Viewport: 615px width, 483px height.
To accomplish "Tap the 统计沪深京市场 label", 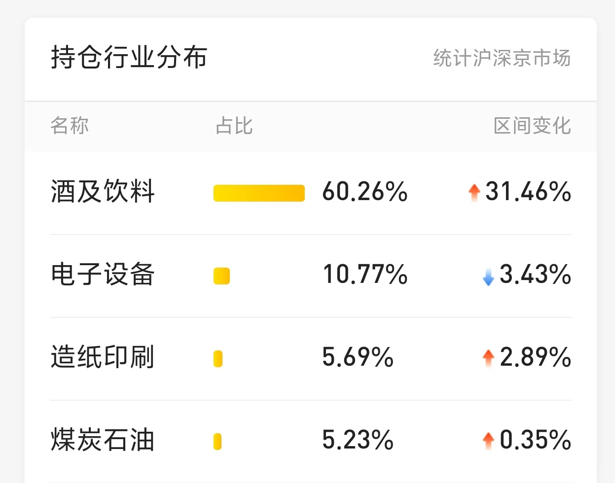I will pos(502,58).
